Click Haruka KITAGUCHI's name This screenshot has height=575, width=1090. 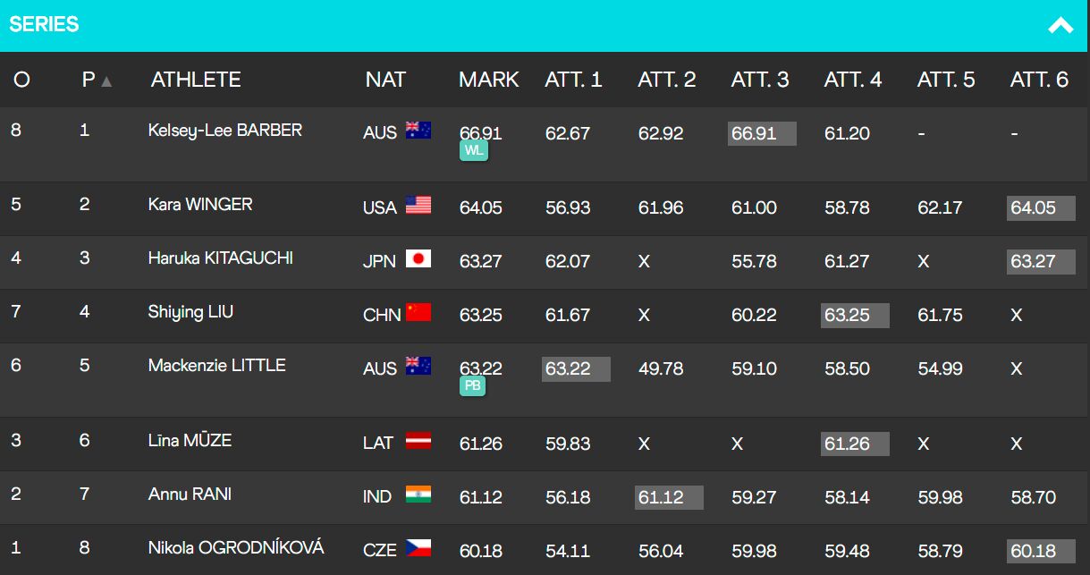(x=220, y=258)
